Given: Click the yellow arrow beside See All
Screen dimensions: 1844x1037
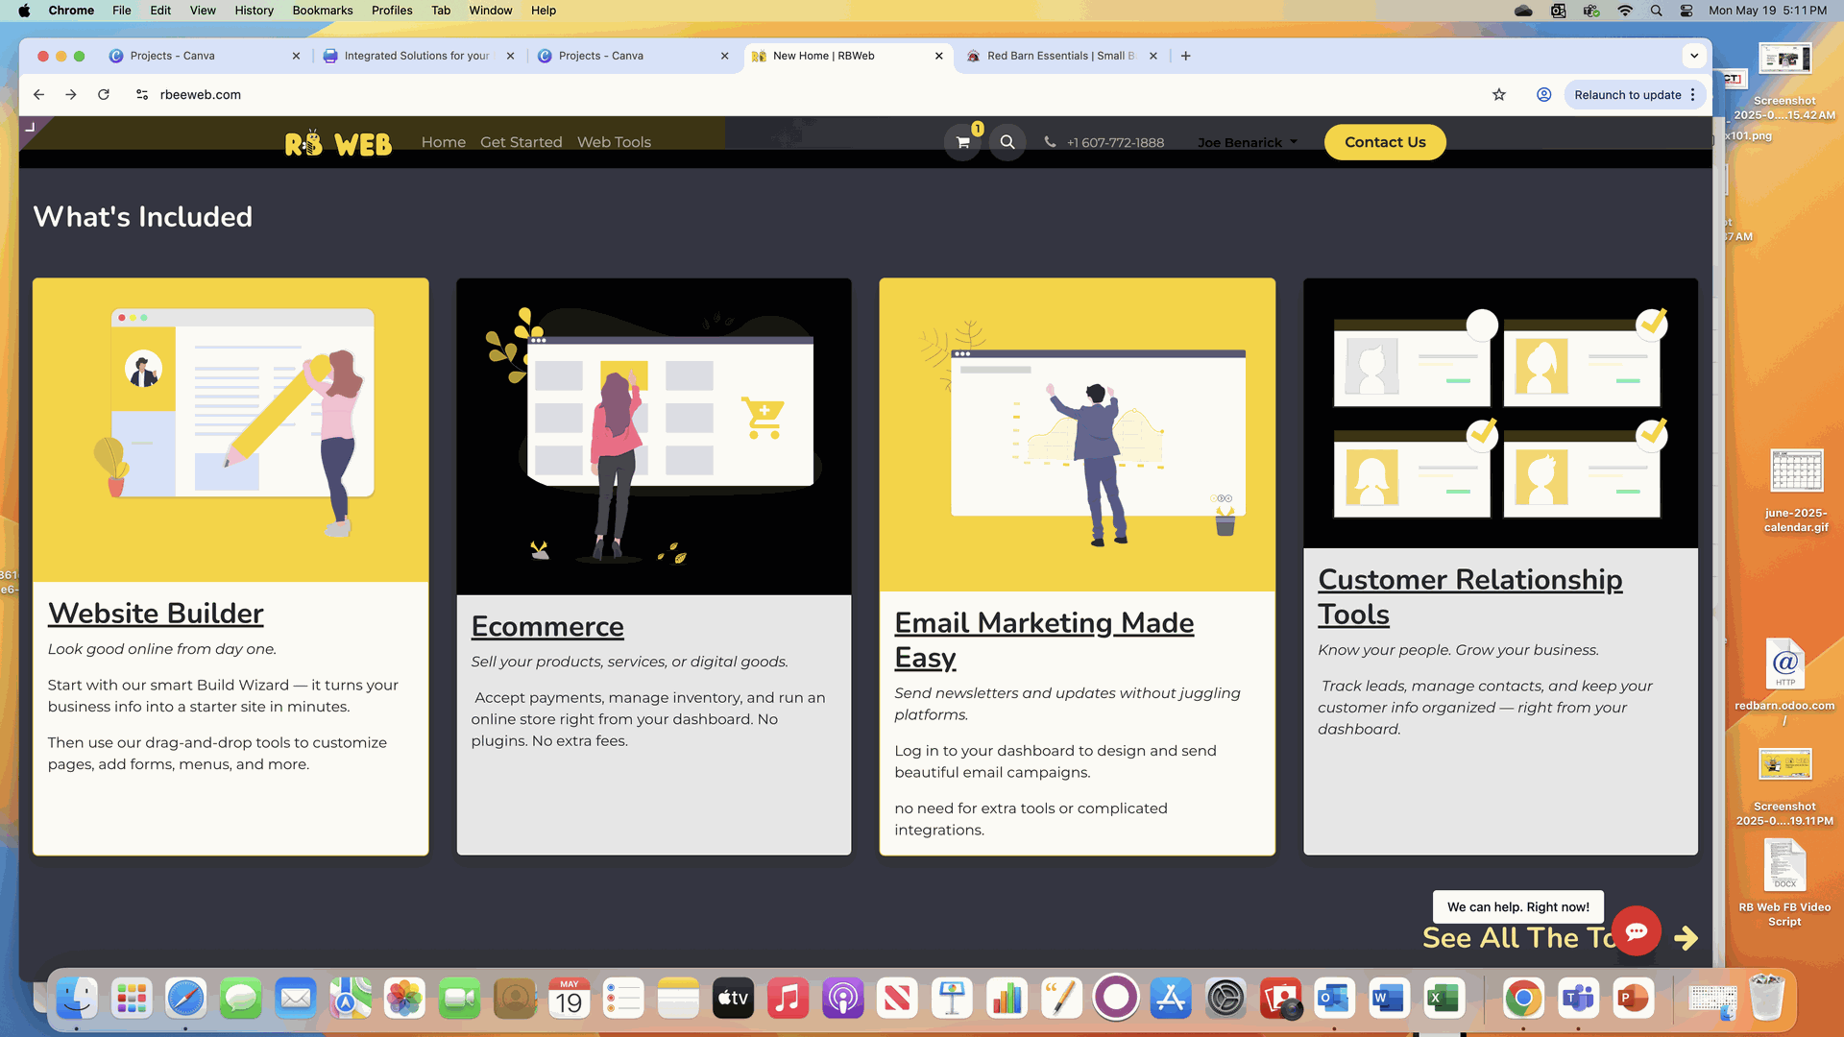Looking at the screenshot, I should [x=1686, y=938].
